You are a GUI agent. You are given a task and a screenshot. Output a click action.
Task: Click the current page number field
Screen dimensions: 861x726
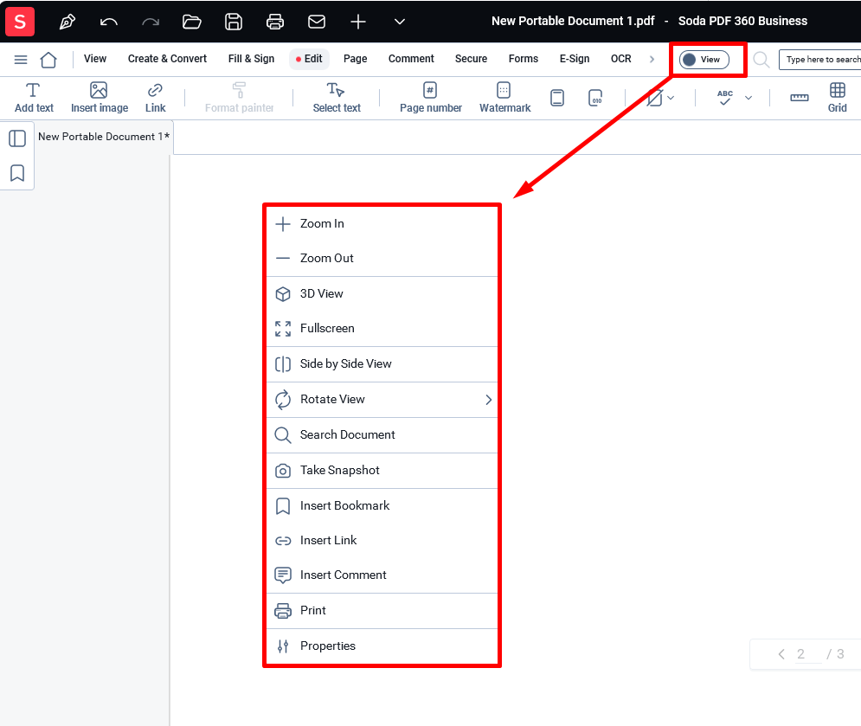coord(808,654)
